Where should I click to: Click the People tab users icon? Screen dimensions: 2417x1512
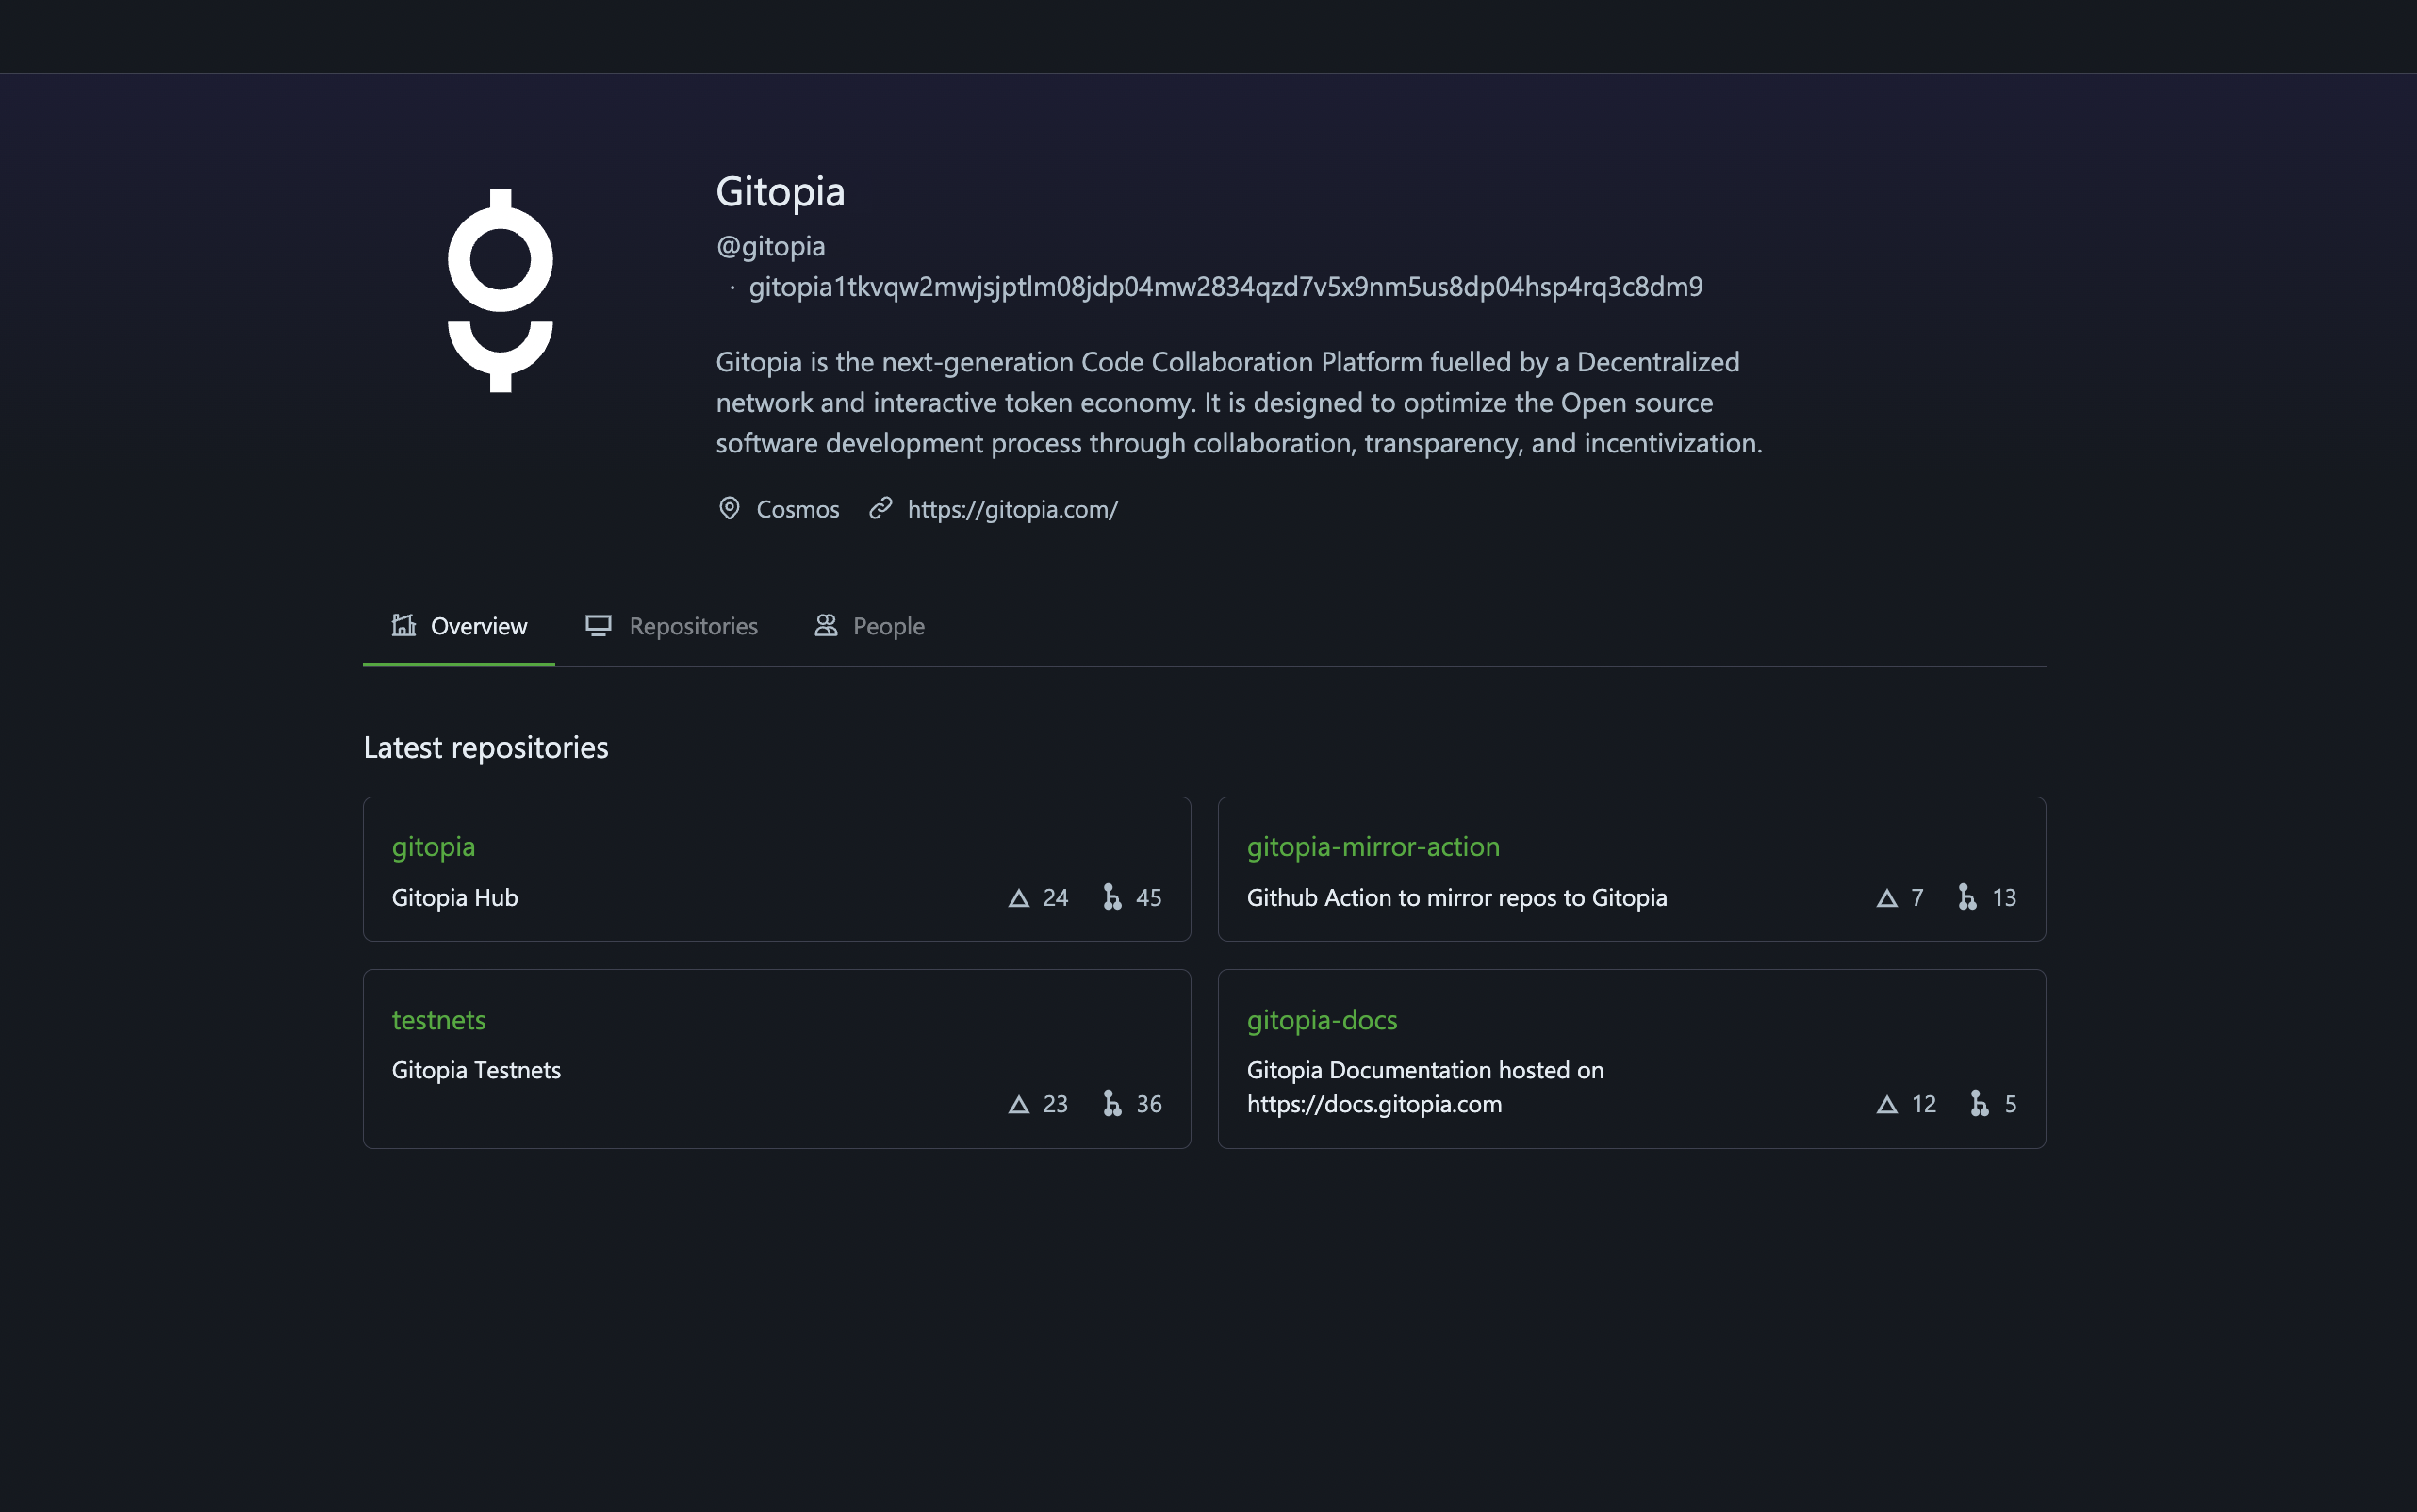click(825, 625)
